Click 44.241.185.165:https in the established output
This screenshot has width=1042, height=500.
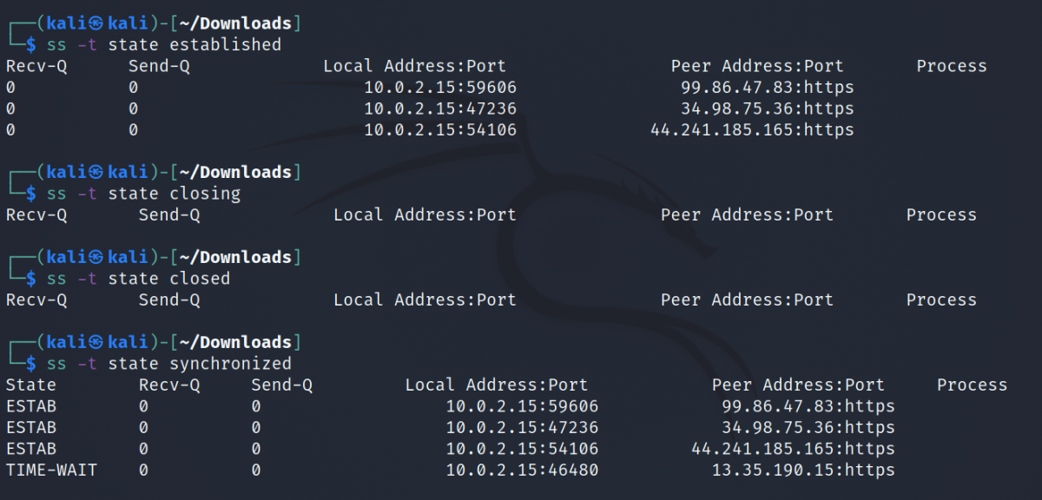[752, 130]
